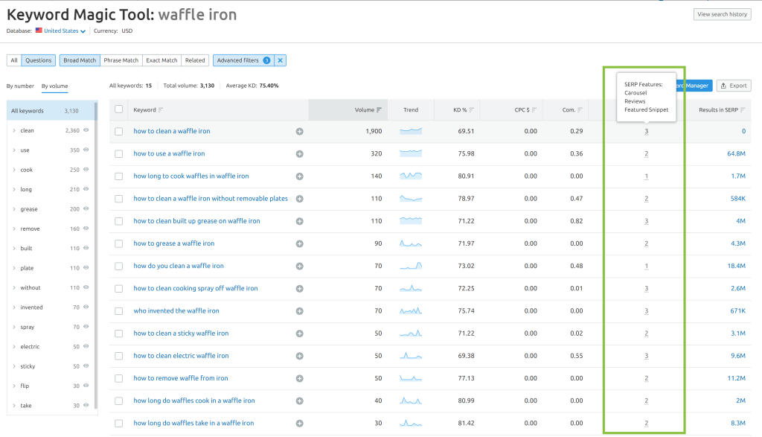Click the View search history button
Screen dimensions: 762x437
tap(722, 14)
